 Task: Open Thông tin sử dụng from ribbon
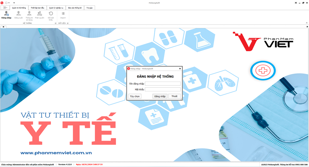(x=29, y=16)
